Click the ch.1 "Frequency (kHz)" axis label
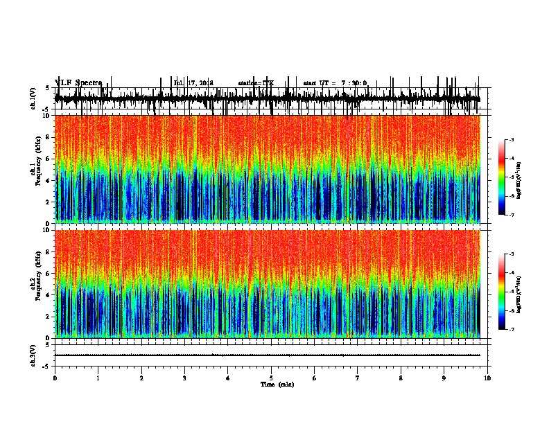The width and height of the screenshot is (549, 424). click(38, 161)
